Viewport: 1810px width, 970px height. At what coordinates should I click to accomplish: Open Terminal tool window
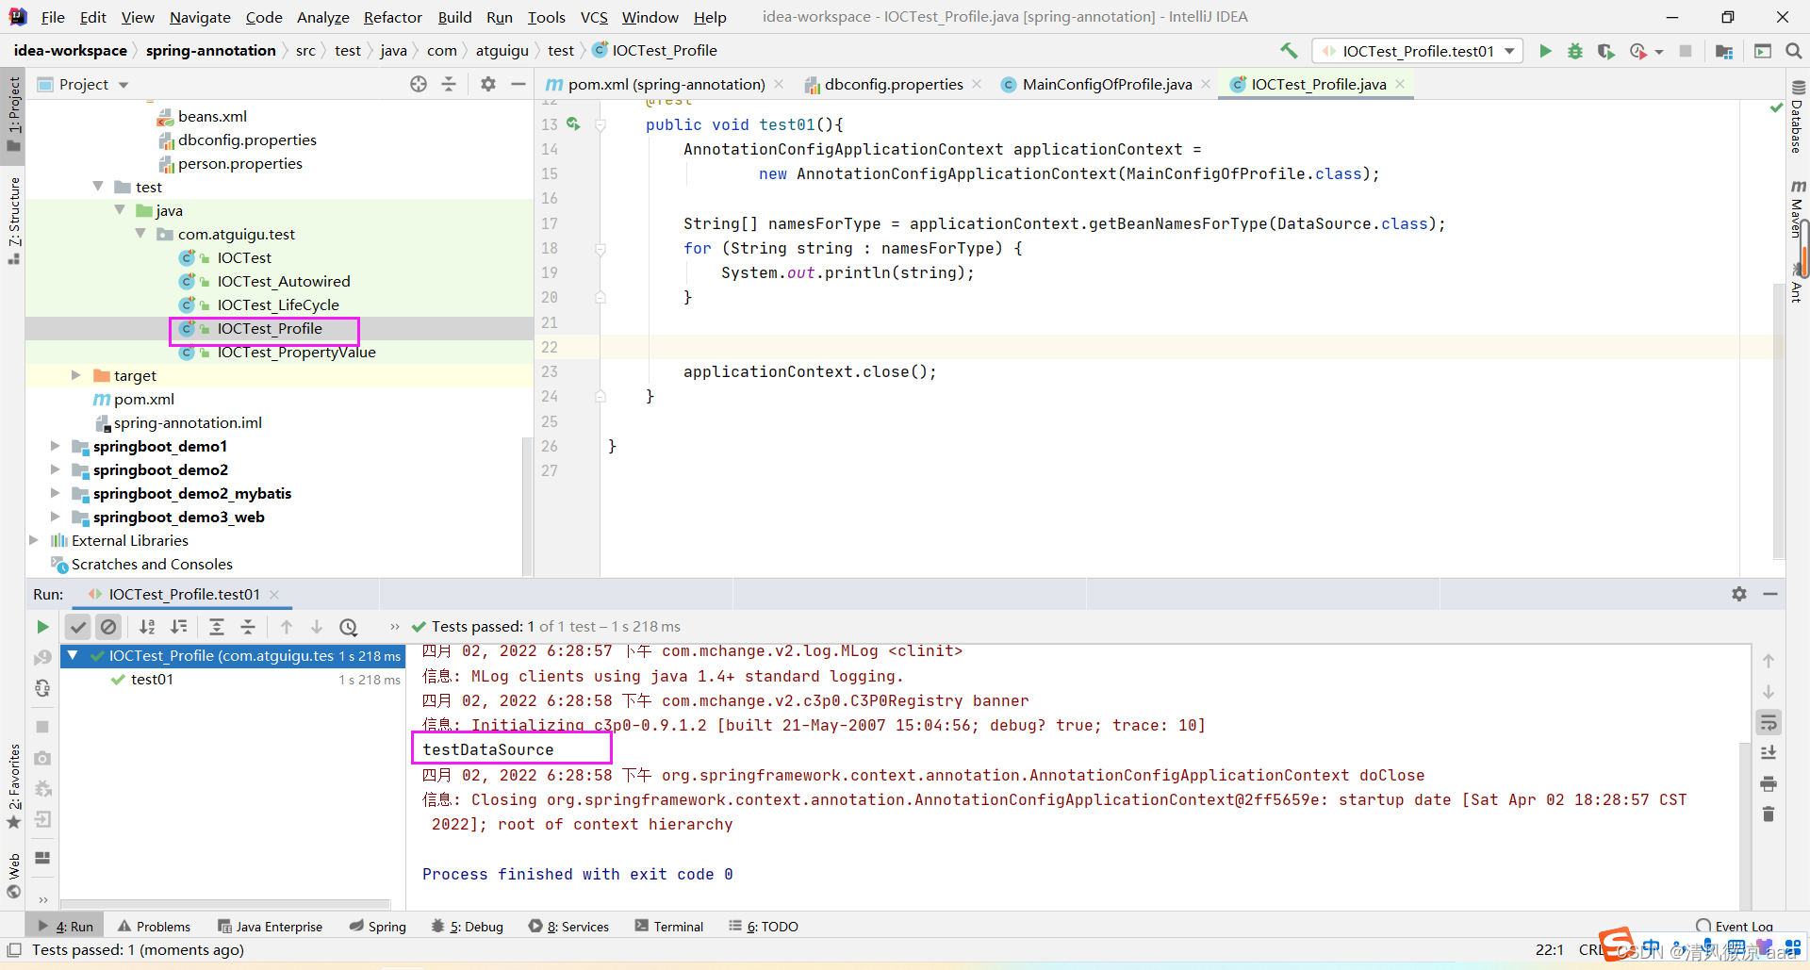pos(668,927)
